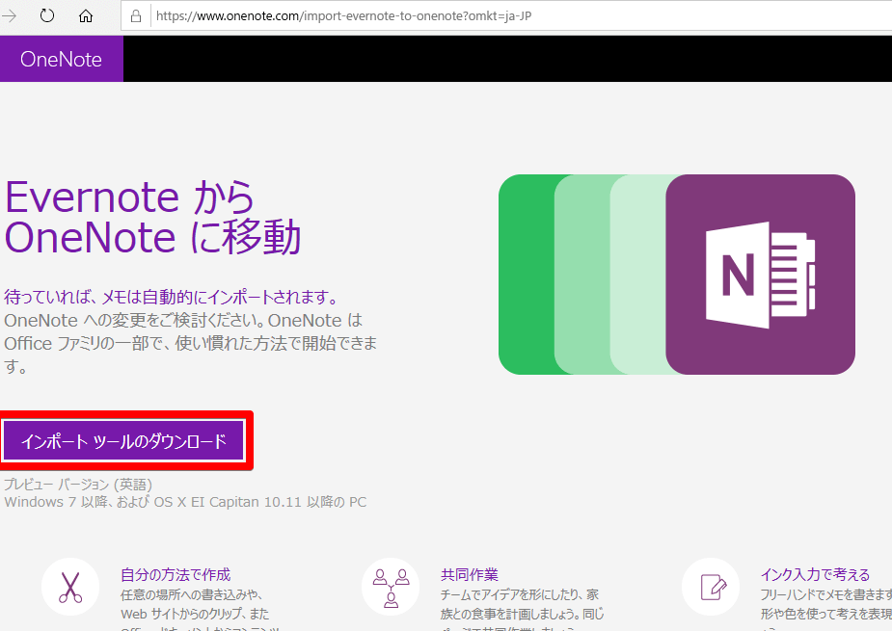The width and height of the screenshot is (892, 631).
Task: Open the OneNote logo in header
Action: tap(61, 59)
